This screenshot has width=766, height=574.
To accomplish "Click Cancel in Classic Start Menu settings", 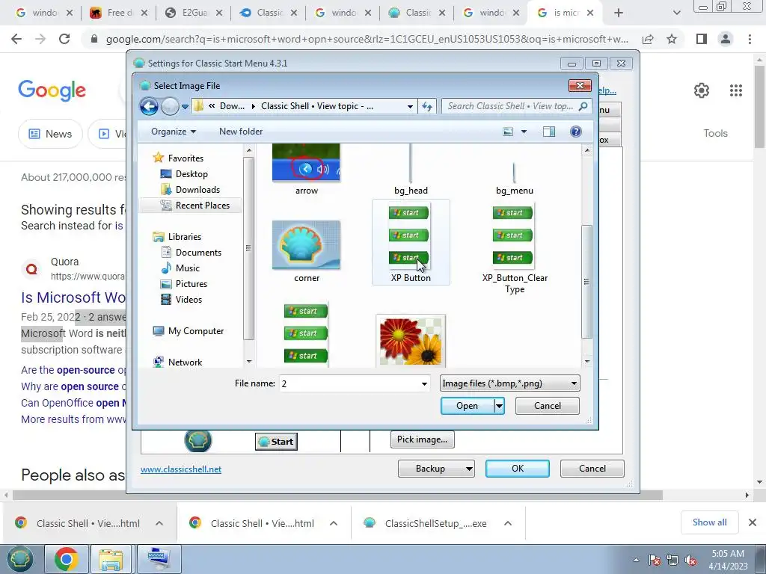I will pos(592,469).
